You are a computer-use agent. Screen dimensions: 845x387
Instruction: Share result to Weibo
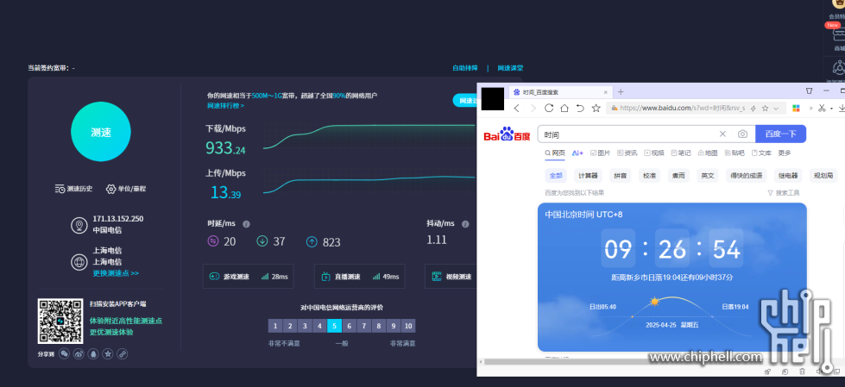point(79,353)
